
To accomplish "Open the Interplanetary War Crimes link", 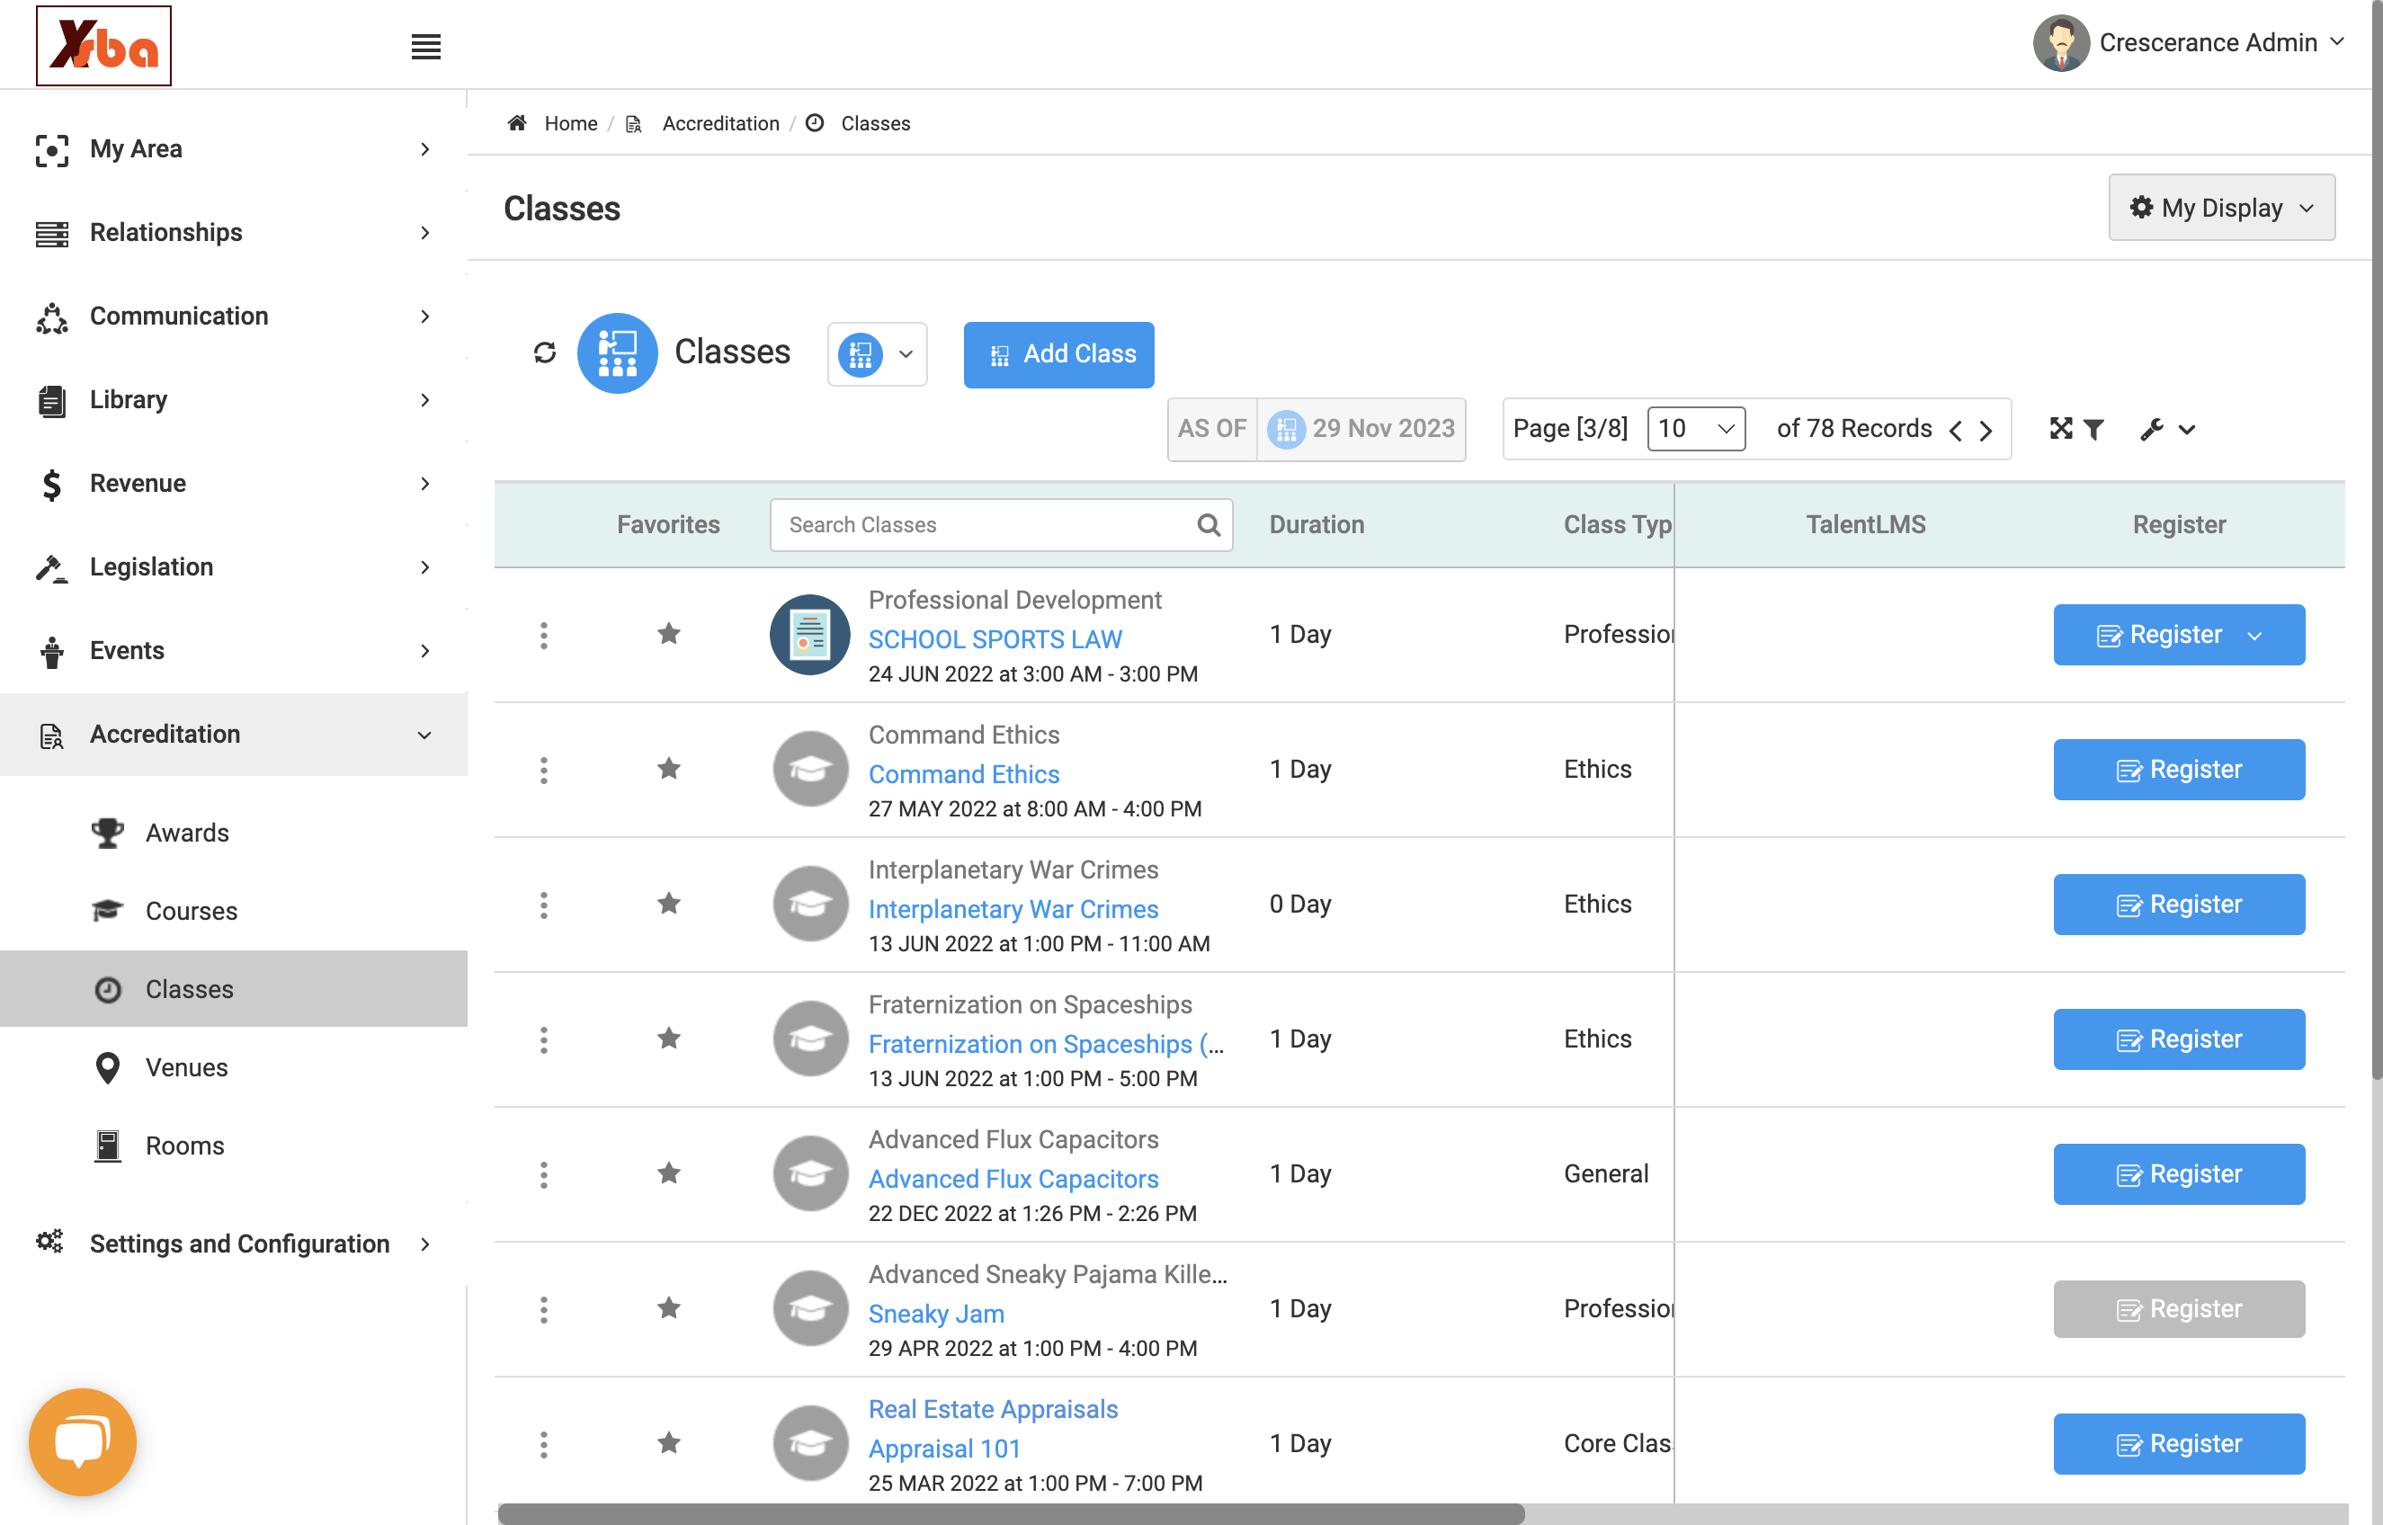I will click(x=1013, y=909).
